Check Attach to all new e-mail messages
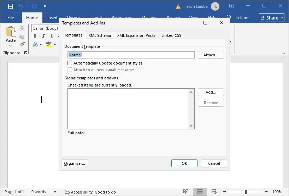 [70, 70]
